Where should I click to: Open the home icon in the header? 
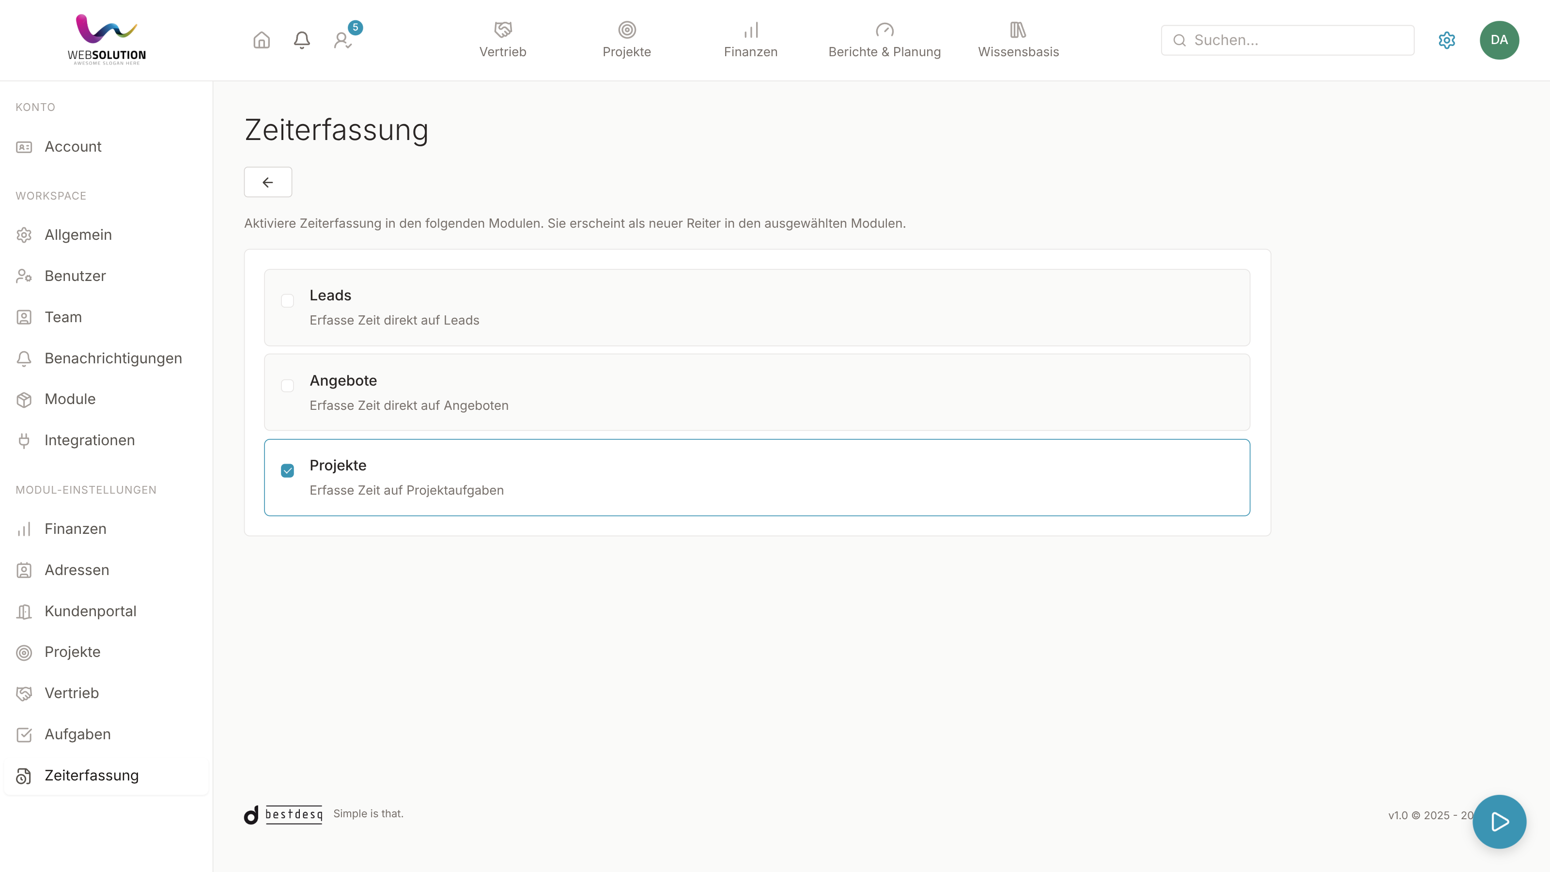click(261, 40)
